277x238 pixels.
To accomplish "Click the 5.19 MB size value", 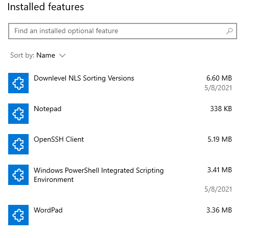I will (x=220, y=139).
